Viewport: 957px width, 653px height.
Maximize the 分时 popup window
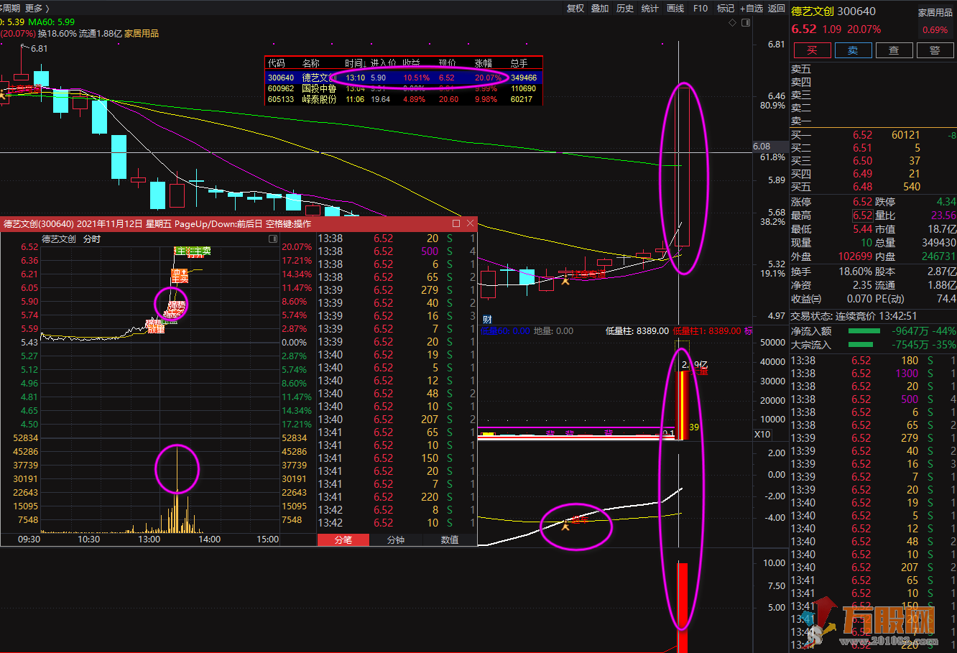click(456, 223)
